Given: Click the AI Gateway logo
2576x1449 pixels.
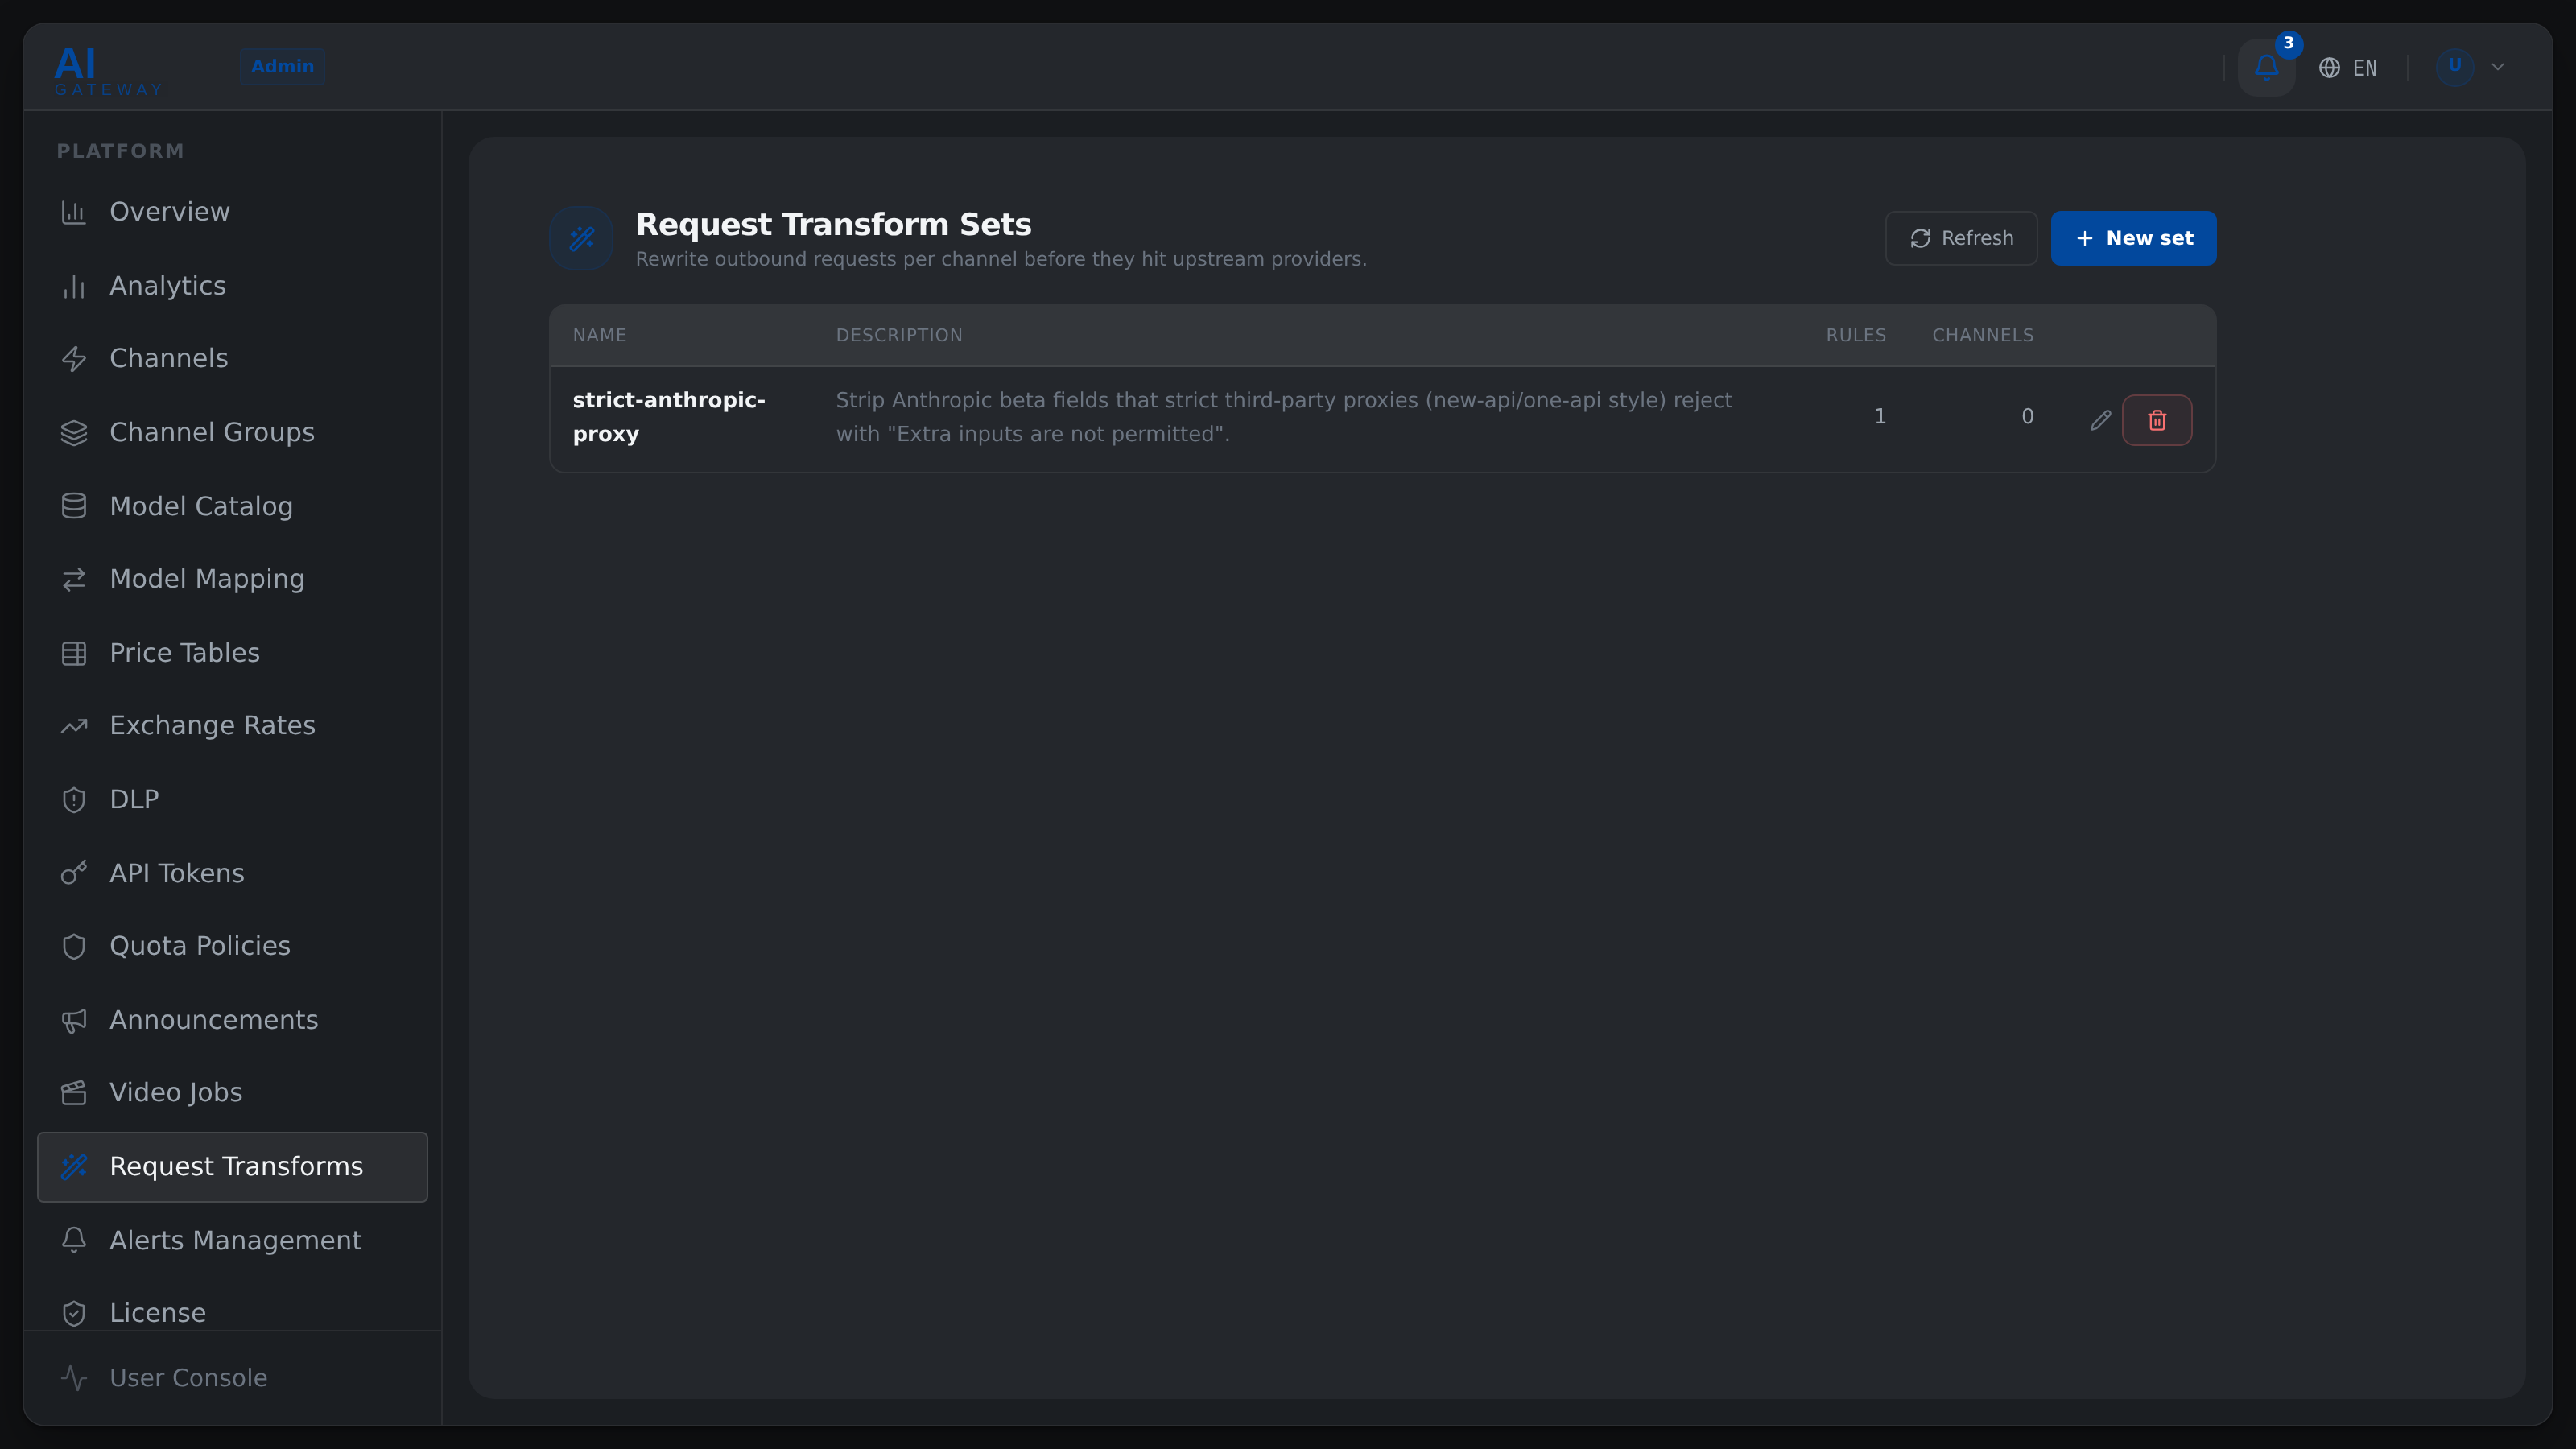Looking at the screenshot, I should click(108, 71).
